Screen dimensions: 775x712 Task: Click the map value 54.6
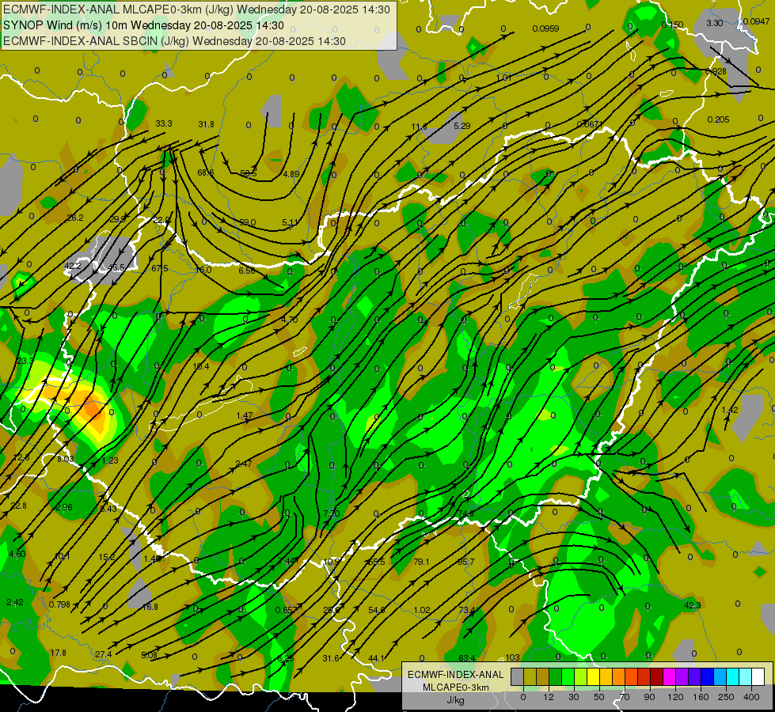377,610
